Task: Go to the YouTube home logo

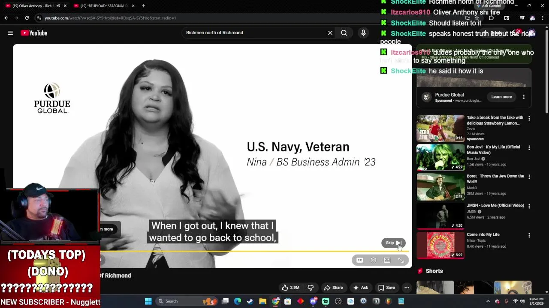Action: 34,33
